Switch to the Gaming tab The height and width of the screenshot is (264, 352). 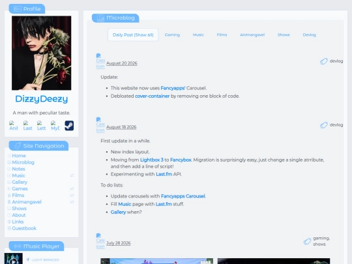(x=172, y=35)
